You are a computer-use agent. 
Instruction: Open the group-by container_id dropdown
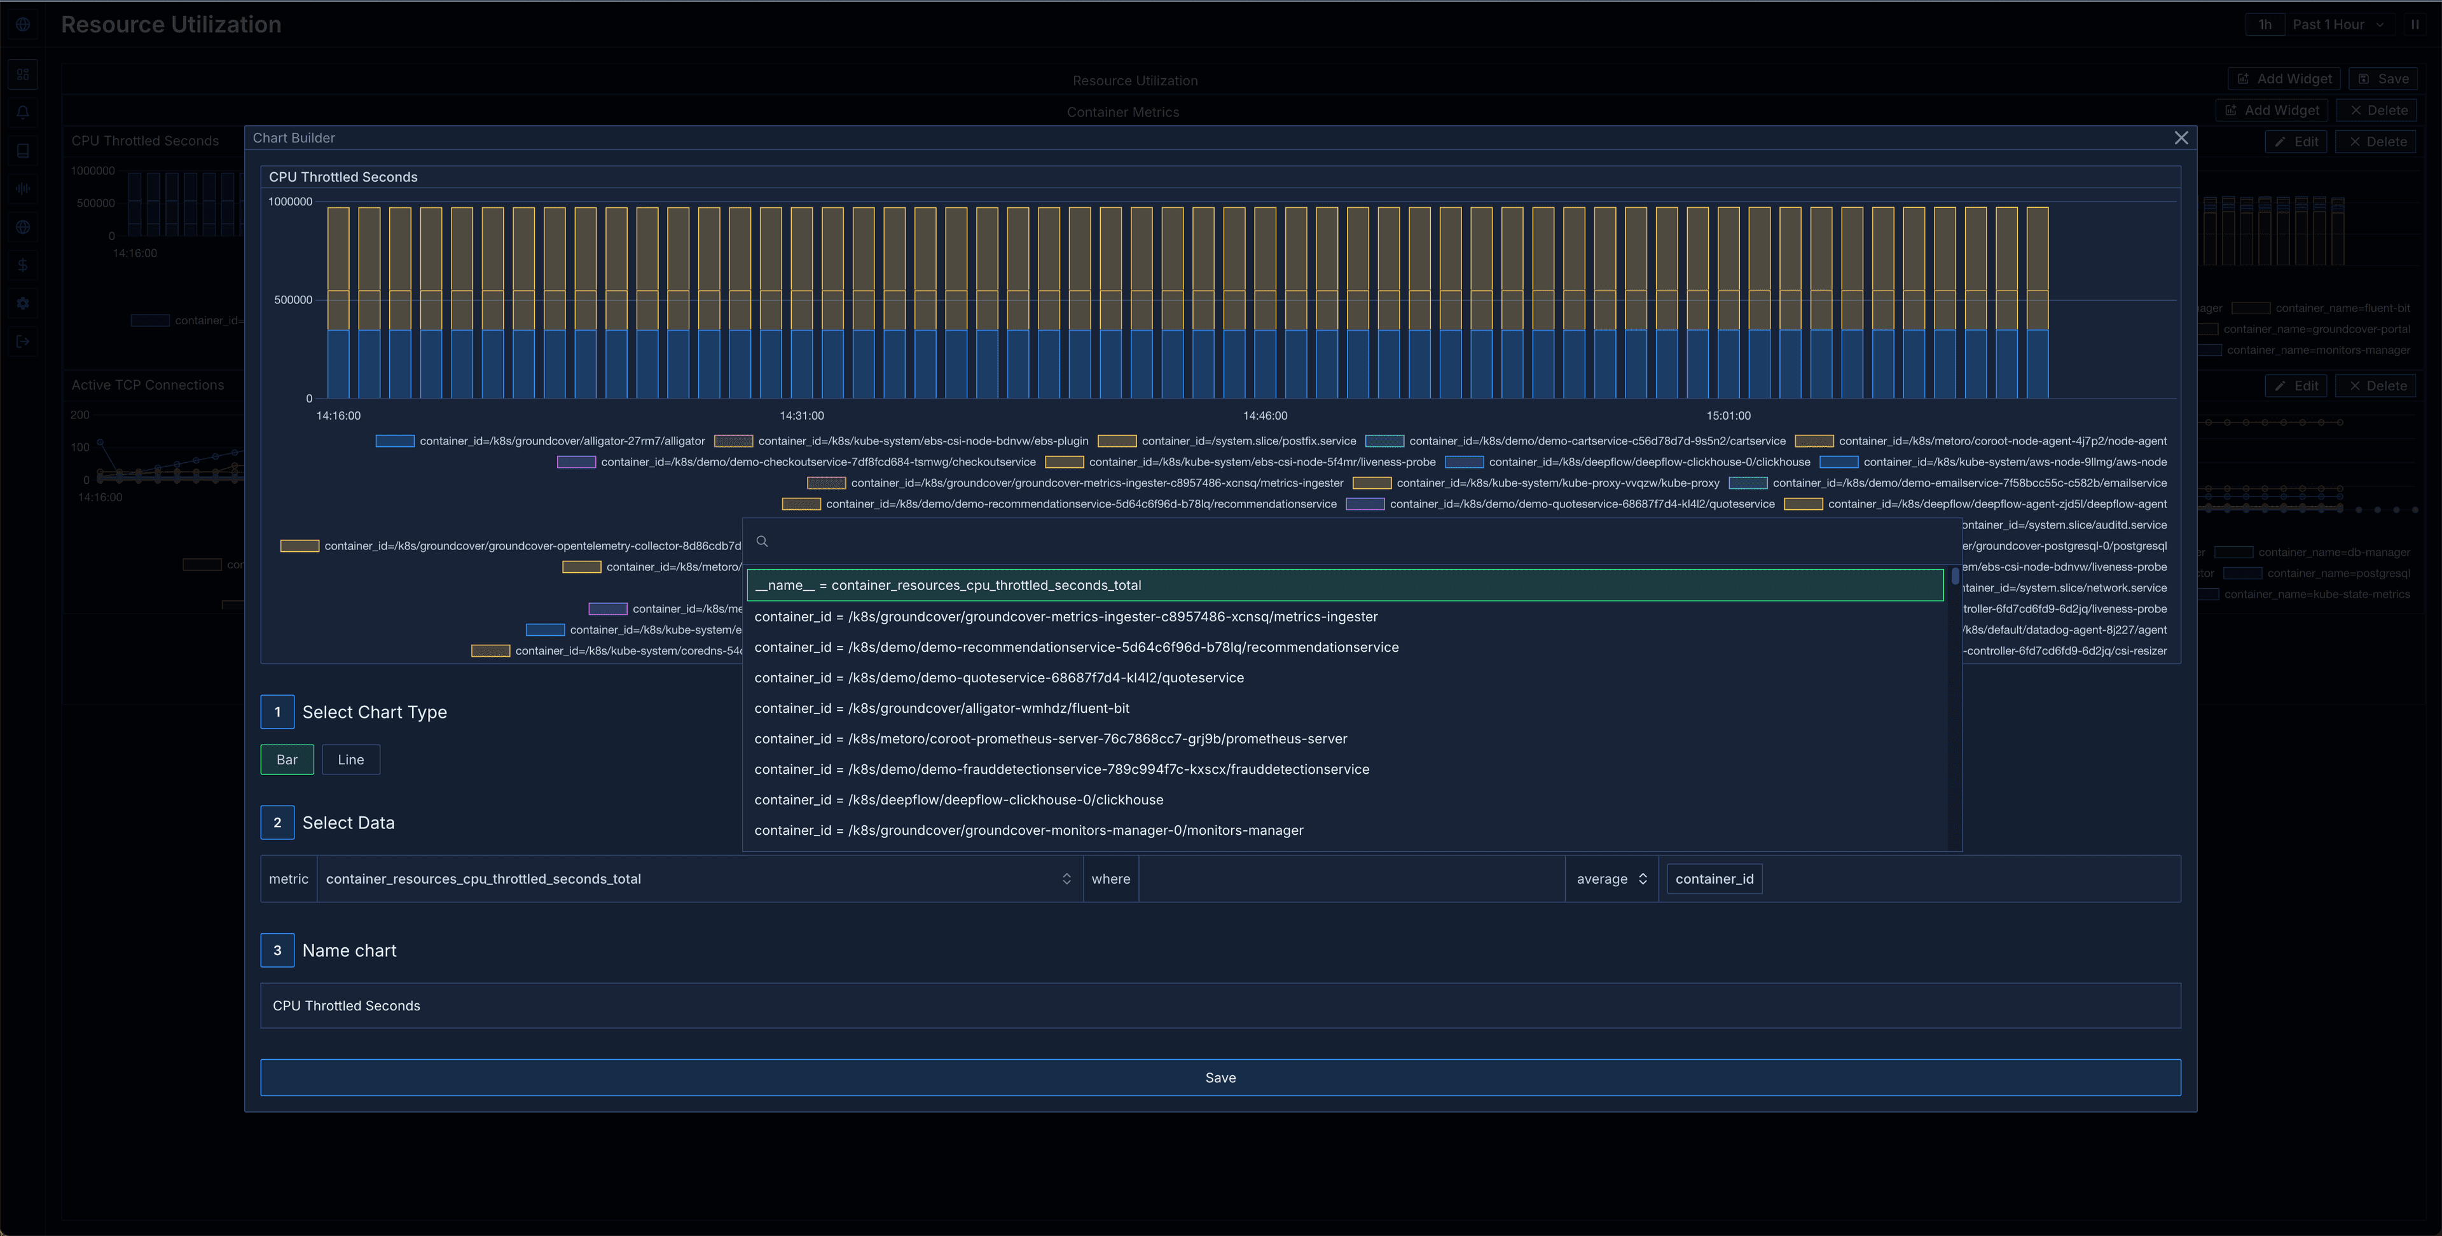pyautogui.click(x=1714, y=878)
